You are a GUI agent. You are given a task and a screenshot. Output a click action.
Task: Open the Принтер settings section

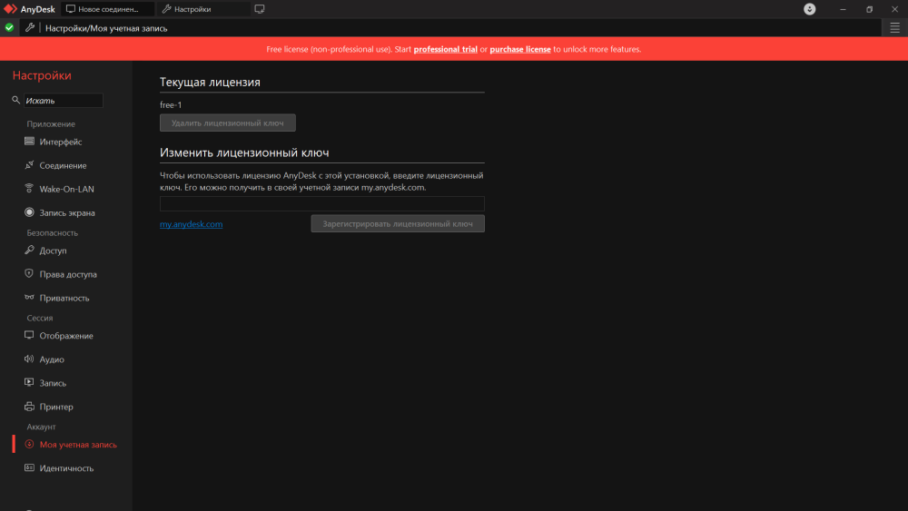point(56,407)
